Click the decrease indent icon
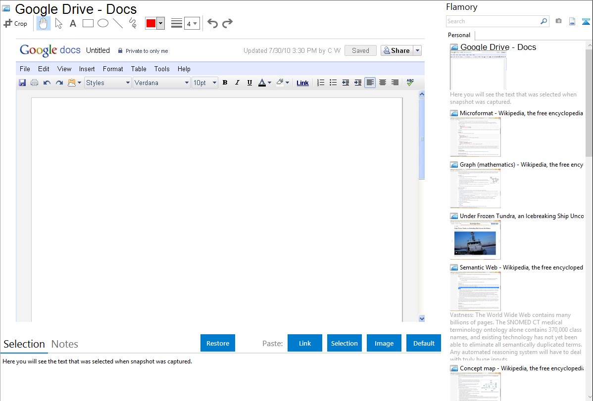 tap(346, 83)
